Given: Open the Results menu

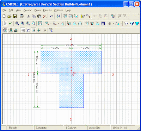Looking at the screenshot, I should [x=47, y=10].
